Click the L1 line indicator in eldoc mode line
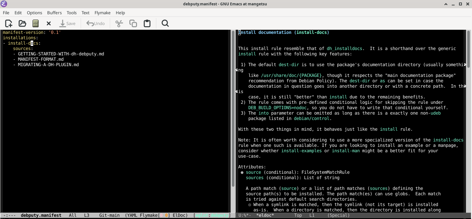Screen dimensions: 472x219 point(312,215)
